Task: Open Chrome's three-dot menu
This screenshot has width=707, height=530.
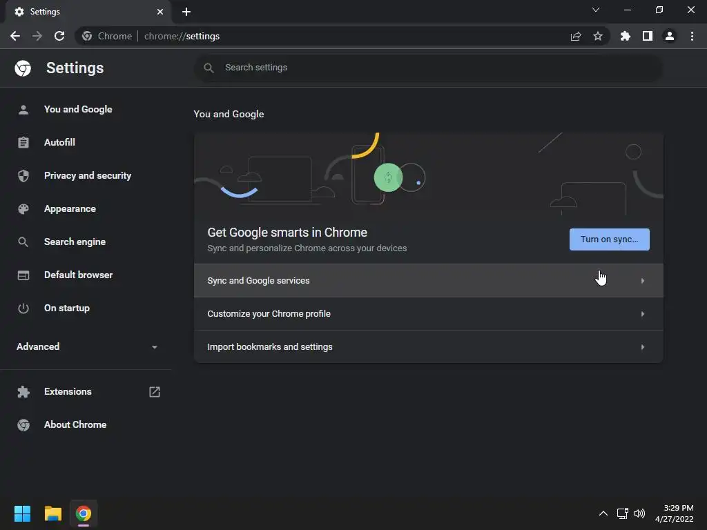Action: 692,36
